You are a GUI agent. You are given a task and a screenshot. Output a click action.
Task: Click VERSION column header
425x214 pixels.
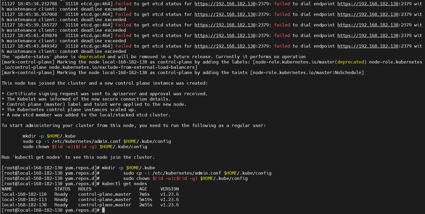pos(170,189)
